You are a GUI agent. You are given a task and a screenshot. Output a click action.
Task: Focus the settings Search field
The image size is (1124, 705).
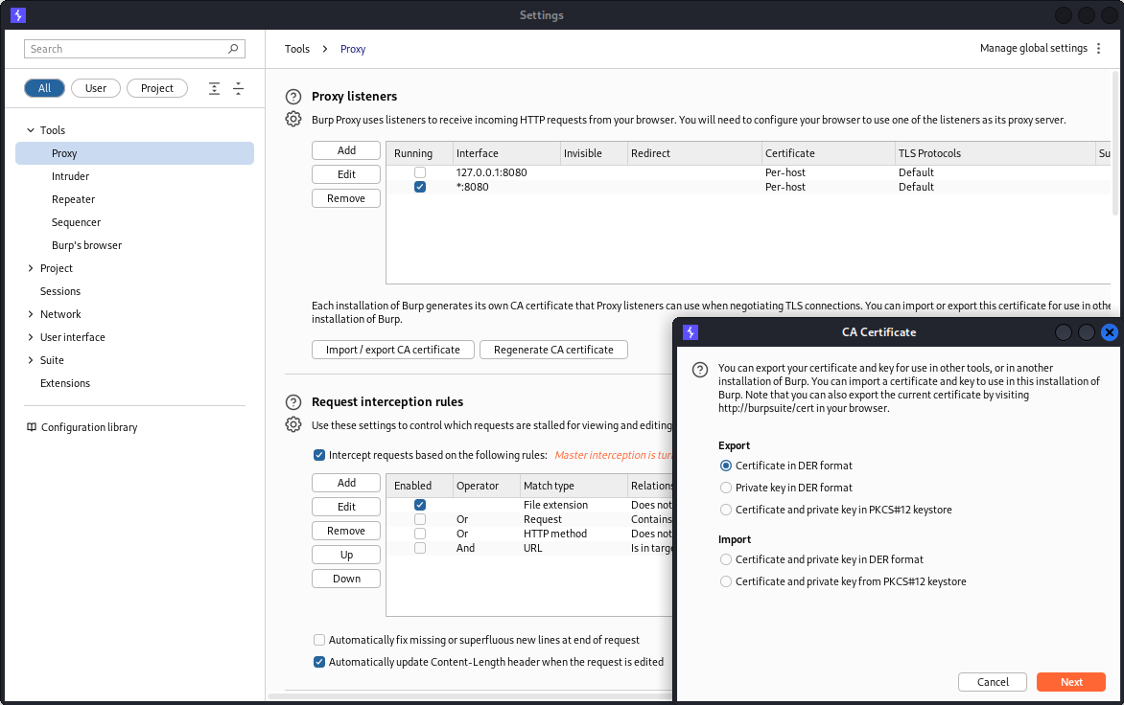(135, 49)
